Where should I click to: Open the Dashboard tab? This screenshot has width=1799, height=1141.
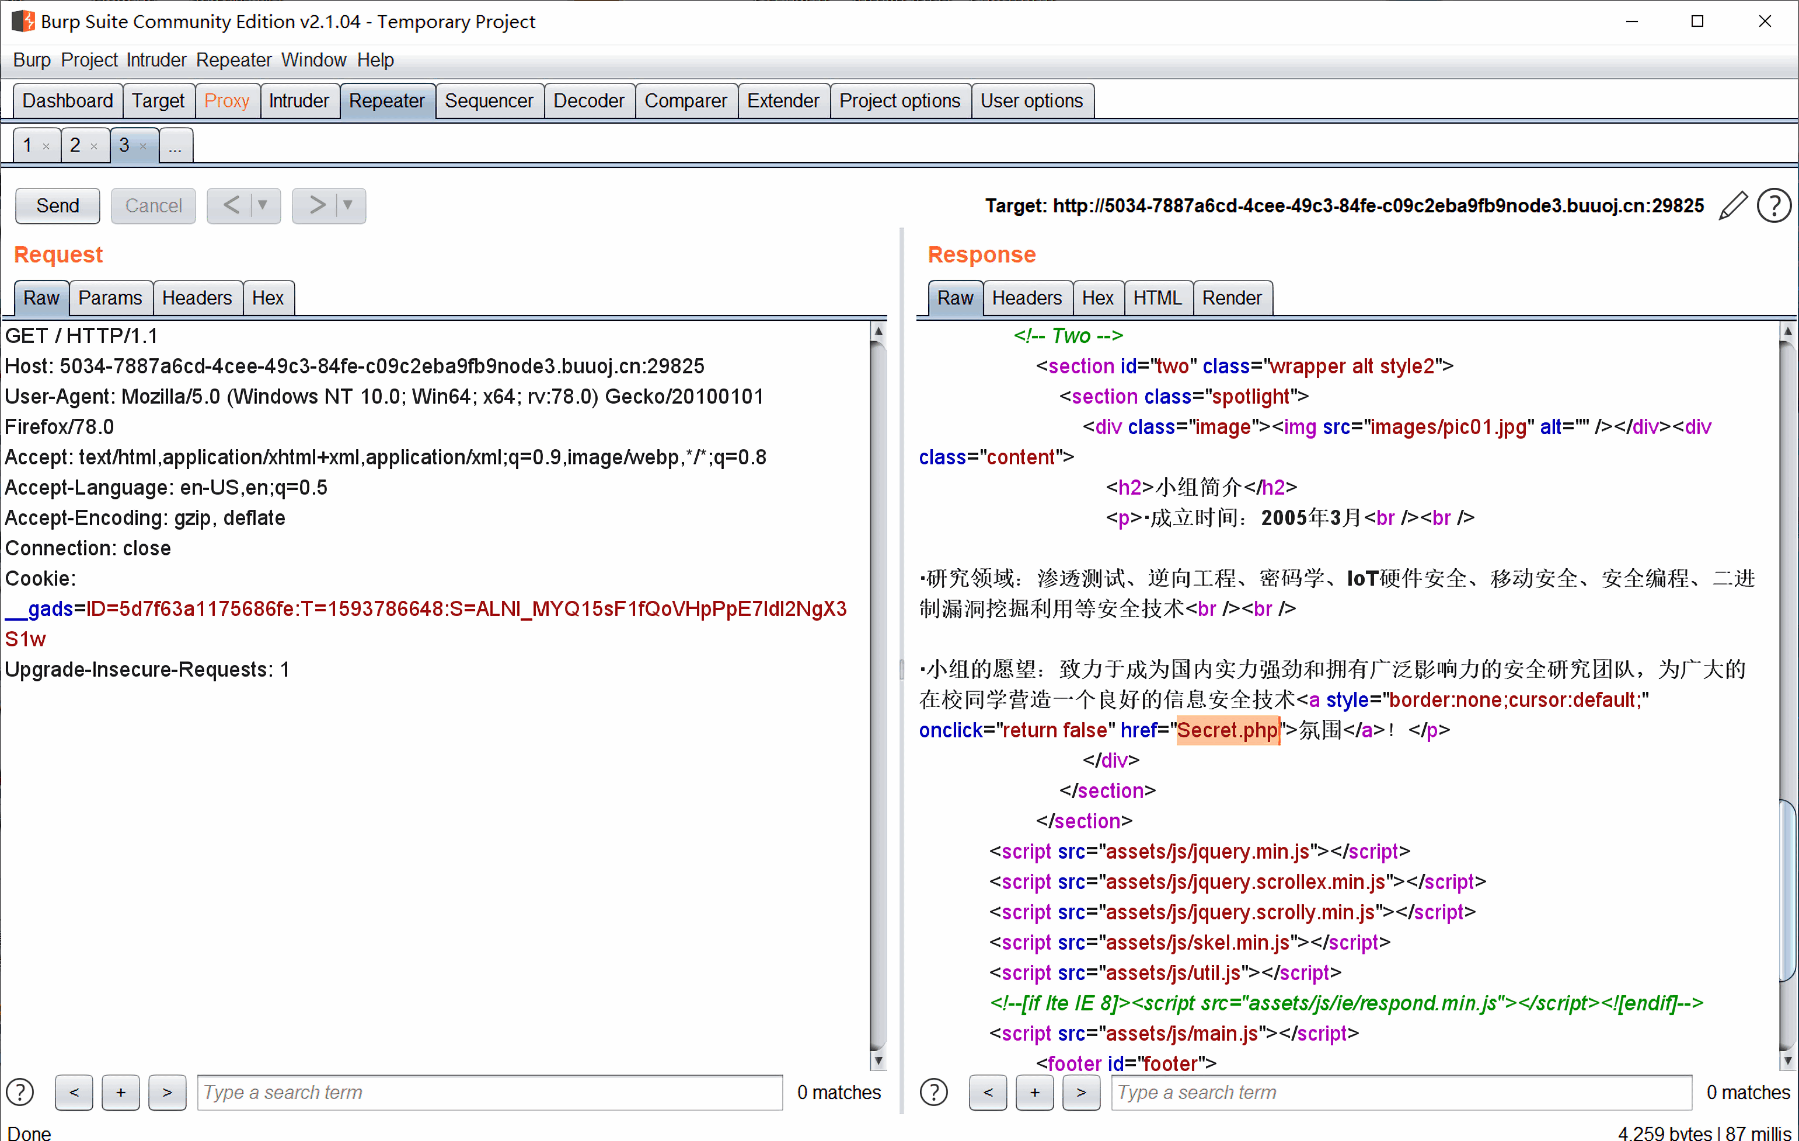click(68, 101)
